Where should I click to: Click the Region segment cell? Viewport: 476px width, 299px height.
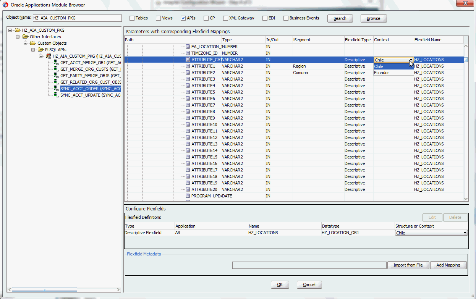pyautogui.click(x=318, y=66)
